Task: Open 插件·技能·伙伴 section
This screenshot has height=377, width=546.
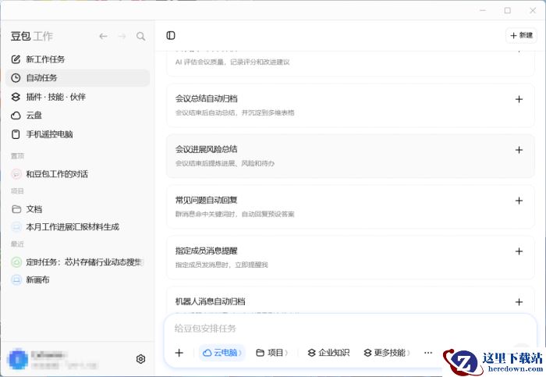Action: [x=78, y=97]
